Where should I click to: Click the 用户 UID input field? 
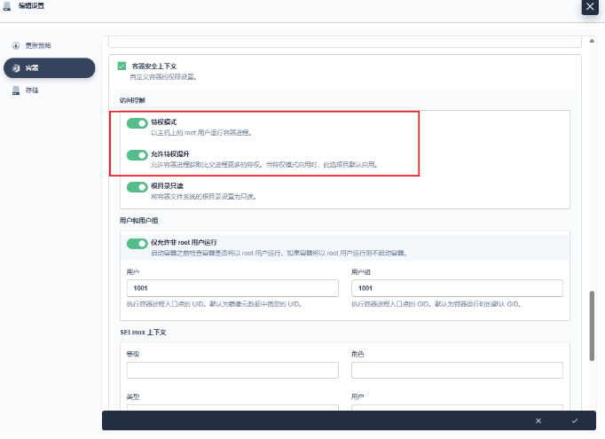(x=232, y=288)
